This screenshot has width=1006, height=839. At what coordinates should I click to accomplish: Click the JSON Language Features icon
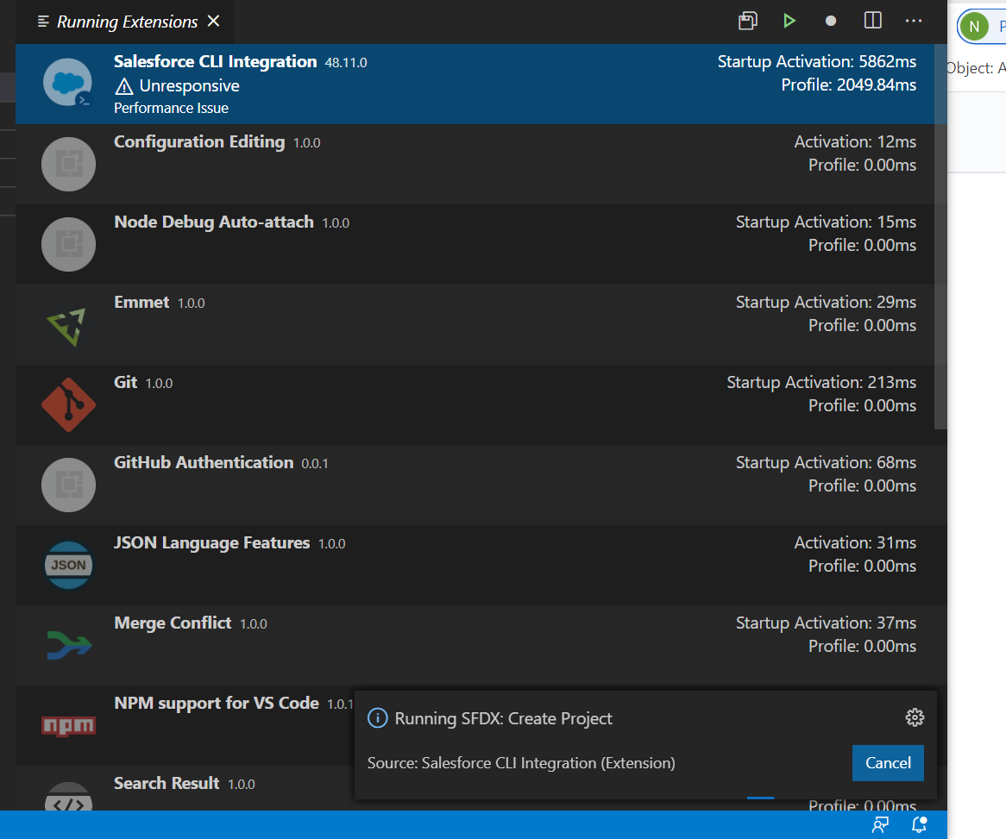click(x=69, y=565)
